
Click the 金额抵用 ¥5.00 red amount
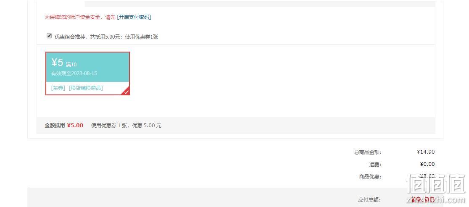75,126
